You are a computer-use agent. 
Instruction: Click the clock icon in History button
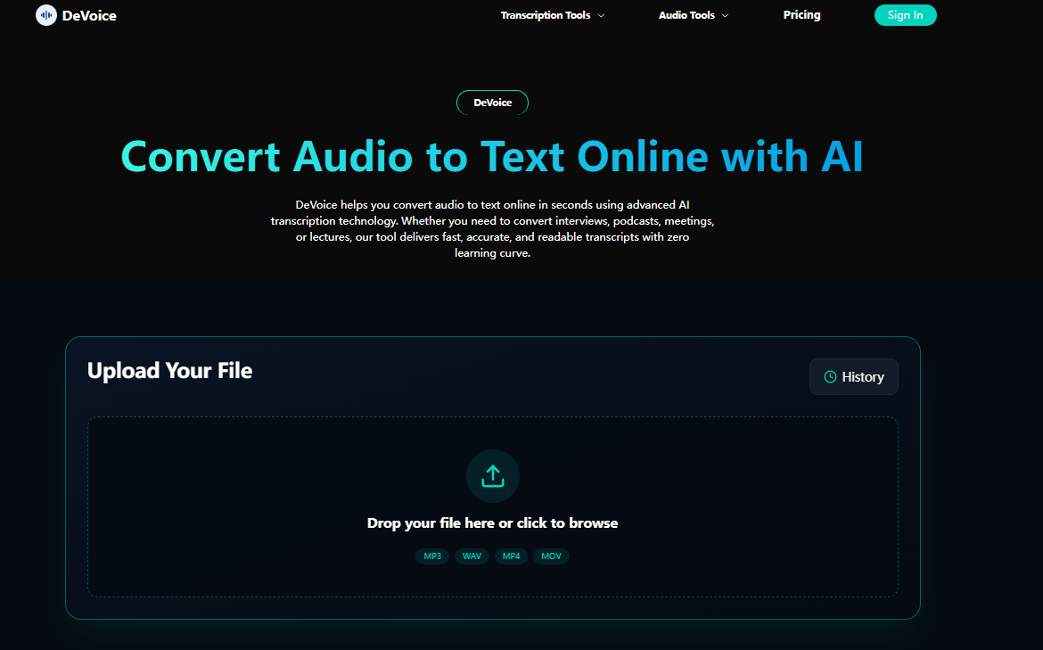(830, 377)
